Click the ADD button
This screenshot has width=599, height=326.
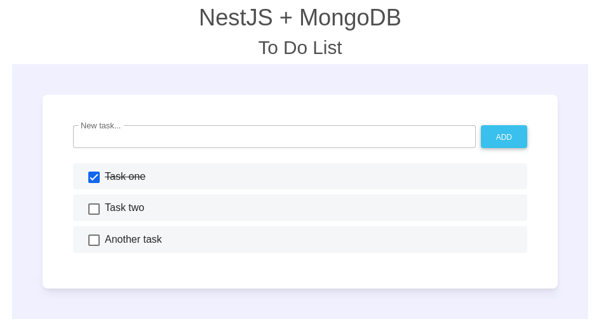click(x=504, y=137)
